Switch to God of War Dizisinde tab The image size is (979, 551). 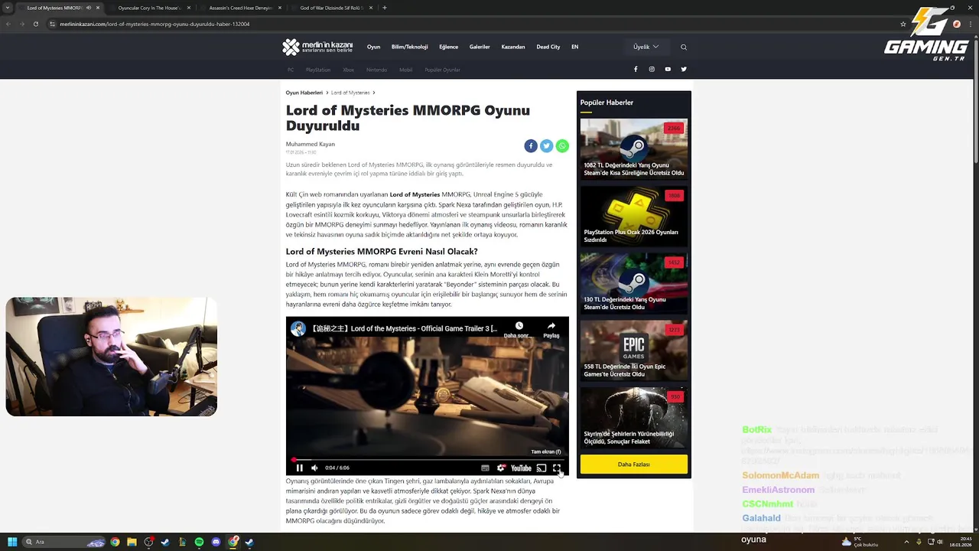(331, 8)
